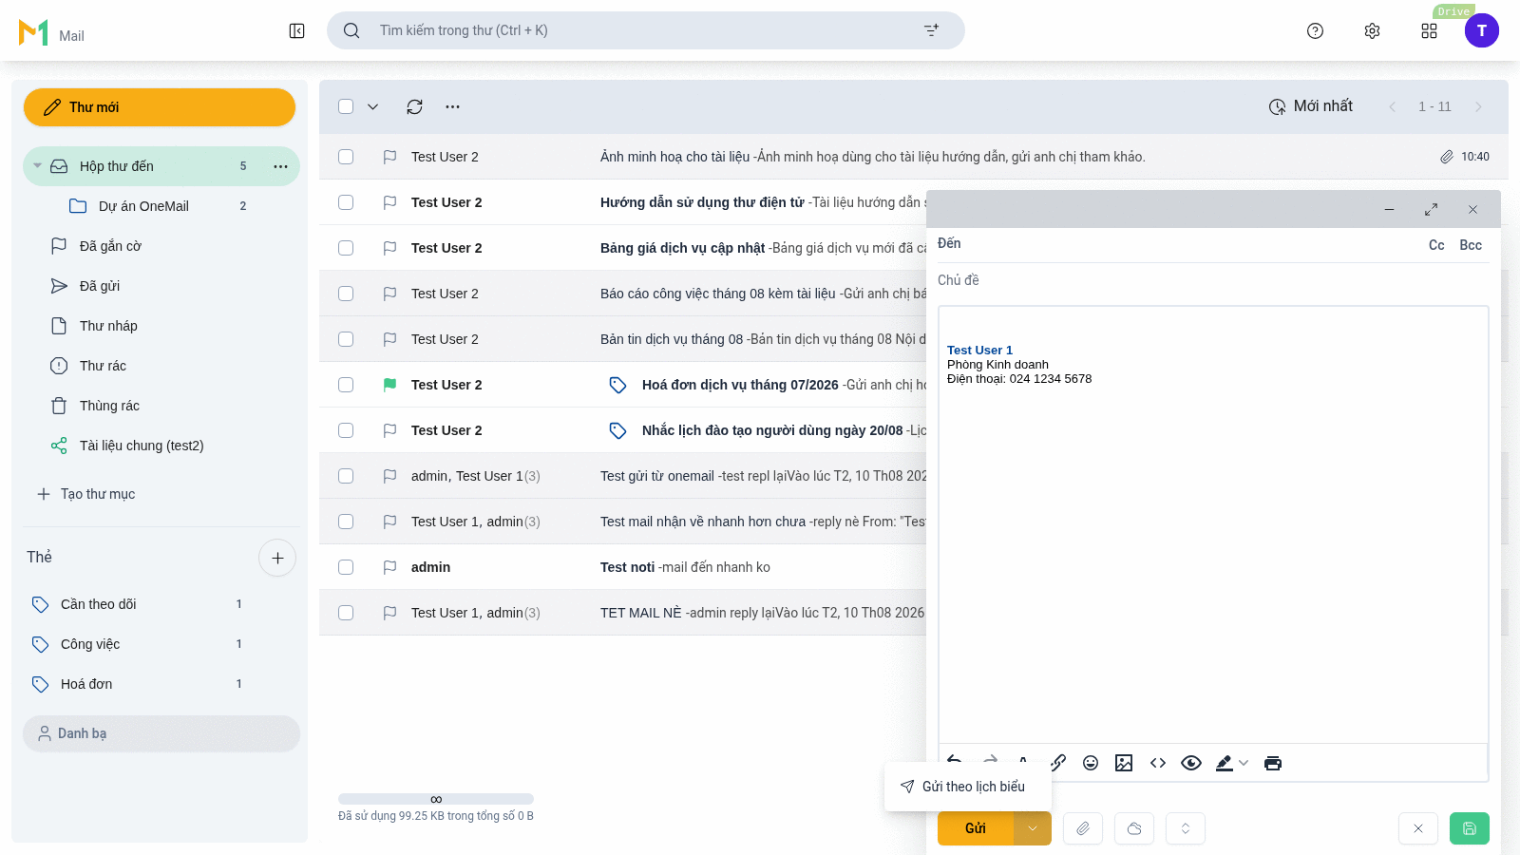Tick the select-all messages checkbox
The width and height of the screenshot is (1520, 855).
pyautogui.click(x=346, y=106)
